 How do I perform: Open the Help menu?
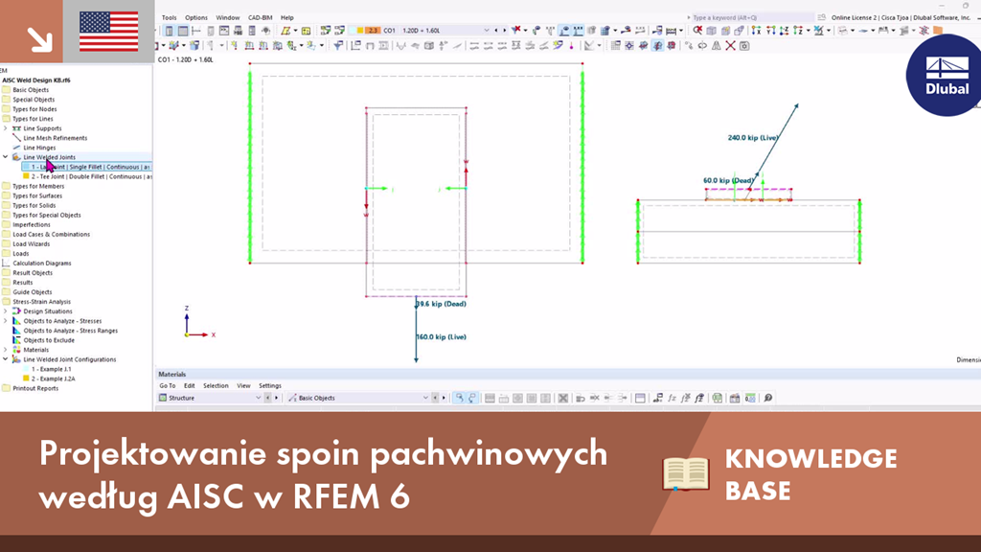[x=287, y=17]
